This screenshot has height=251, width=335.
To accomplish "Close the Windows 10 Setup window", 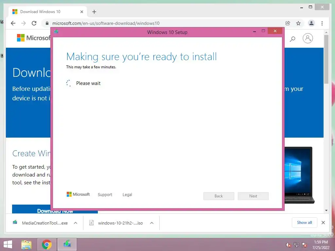I will [x=275, y=31].
